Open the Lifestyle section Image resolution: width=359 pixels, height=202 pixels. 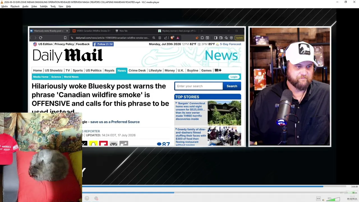point(155,70)
